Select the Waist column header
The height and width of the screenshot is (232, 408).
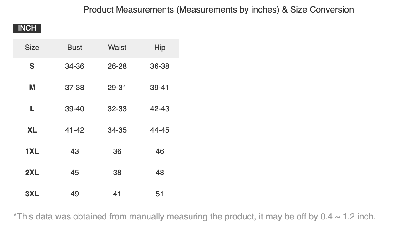pyautogui.click(x=117, y=48)
